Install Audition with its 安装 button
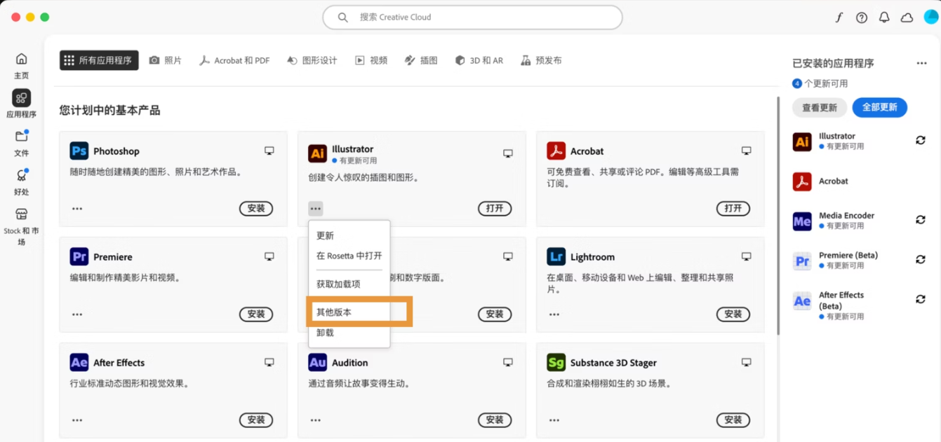Screen dimensions: 941x442 (495, 420)
